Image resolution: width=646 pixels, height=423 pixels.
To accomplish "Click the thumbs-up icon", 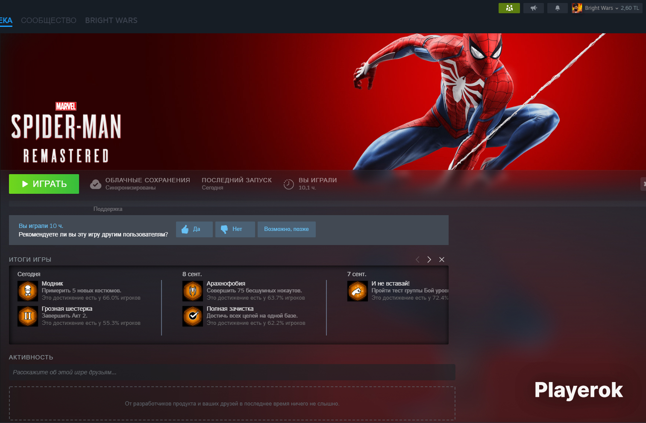I will (x=185, y=229).
